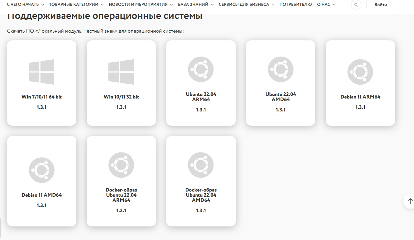This screenshot has height=240, width=414.
Task: Click the Windows logo on Win 7/10/11 64 bit card
Action: [x=41, y=72]
